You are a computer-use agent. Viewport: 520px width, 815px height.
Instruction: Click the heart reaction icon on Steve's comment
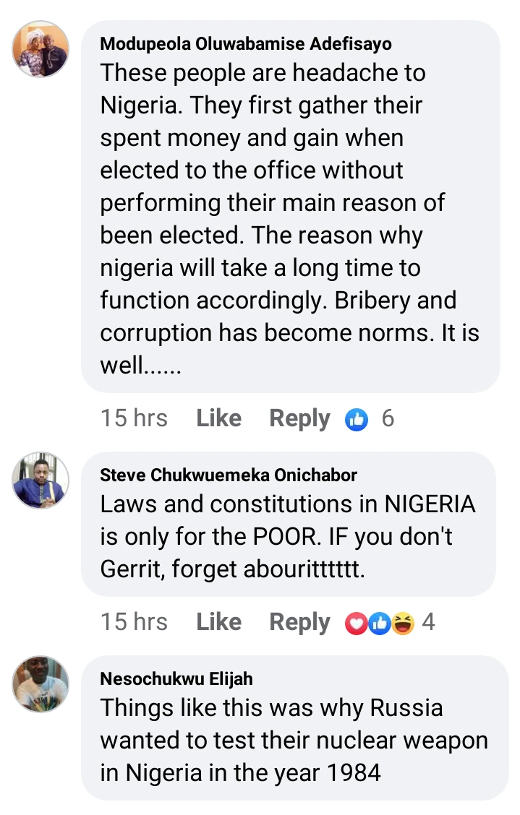357,623
